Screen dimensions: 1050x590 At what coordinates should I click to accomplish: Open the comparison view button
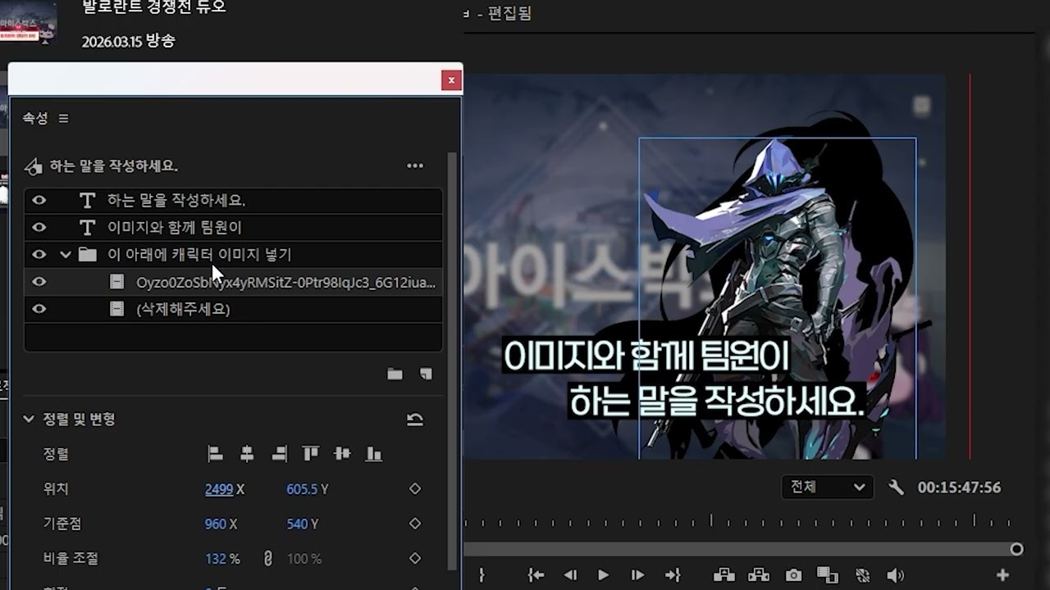pos(828,575)
